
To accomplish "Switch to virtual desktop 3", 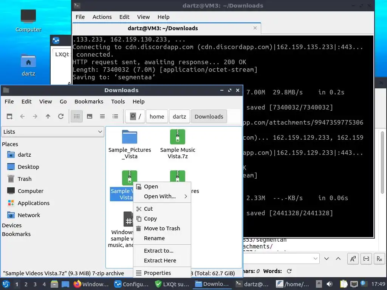I will pos(35,284).
